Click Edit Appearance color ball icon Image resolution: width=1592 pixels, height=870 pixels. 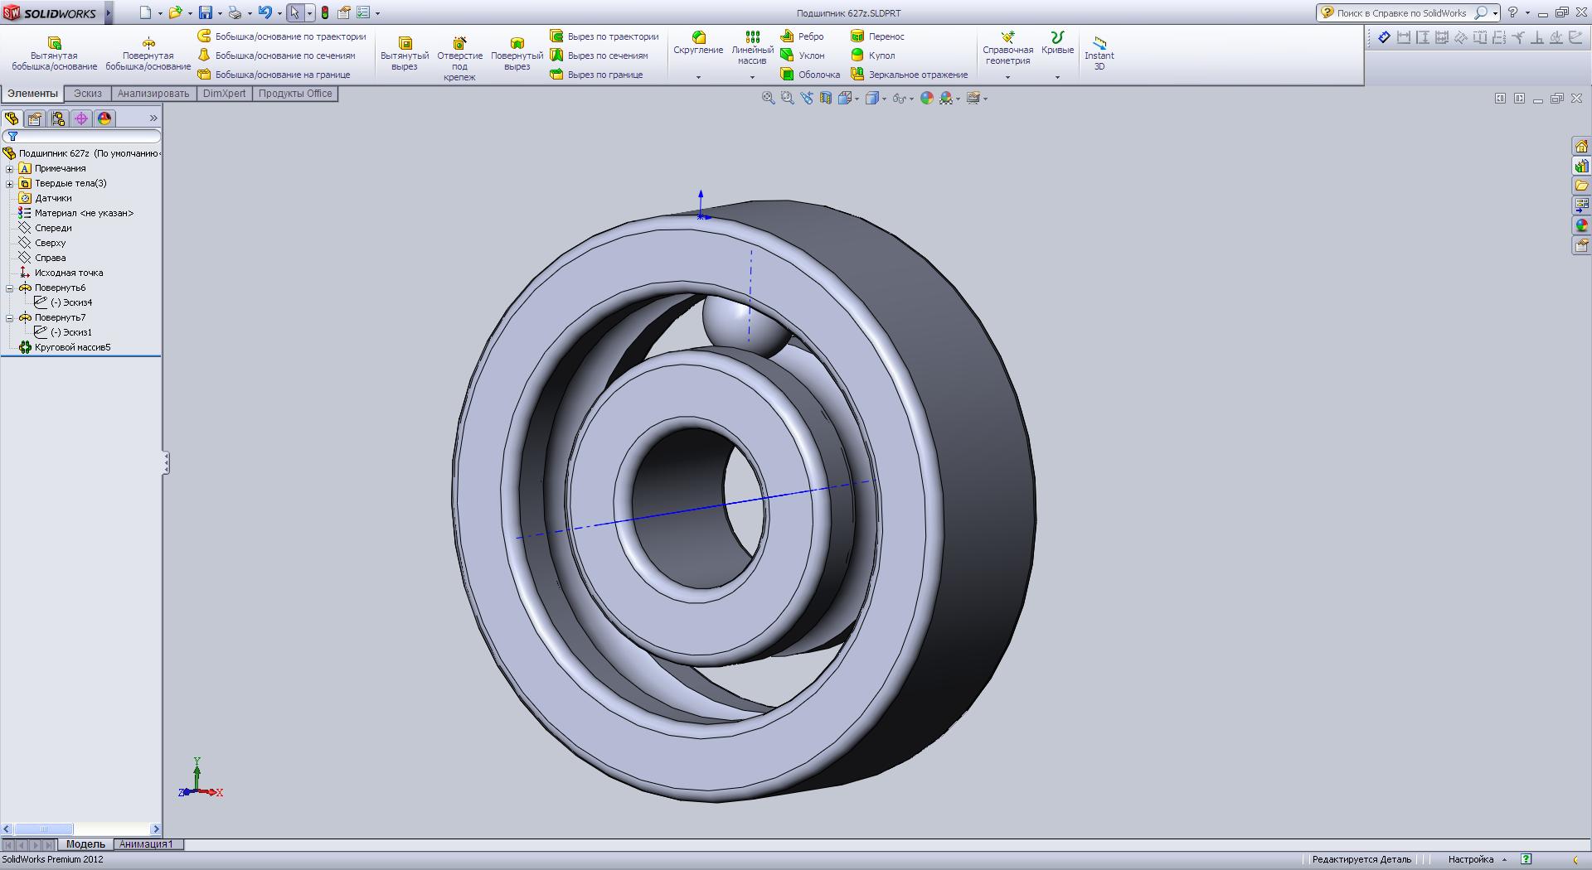[x=926, y=98]
